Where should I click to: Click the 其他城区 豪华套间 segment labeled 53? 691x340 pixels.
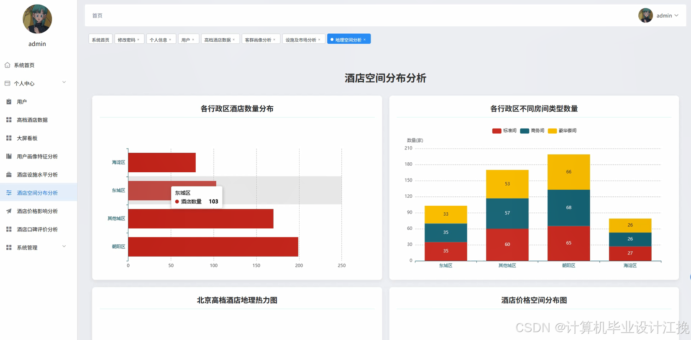[x=507, y=184]
